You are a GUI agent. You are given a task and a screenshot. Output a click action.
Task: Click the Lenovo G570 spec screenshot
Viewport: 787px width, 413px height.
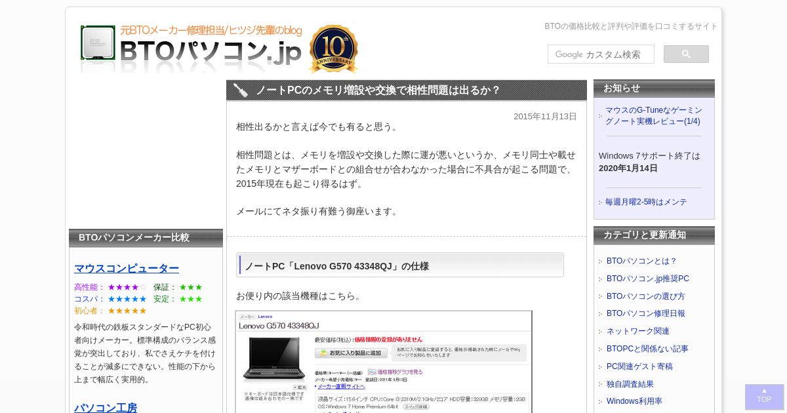click(384, 362)
